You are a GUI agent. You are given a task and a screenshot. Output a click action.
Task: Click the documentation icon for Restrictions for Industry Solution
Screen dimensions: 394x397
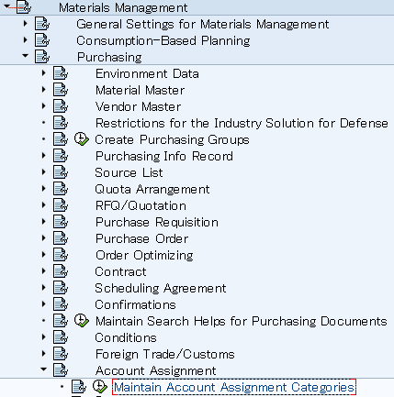61,123
